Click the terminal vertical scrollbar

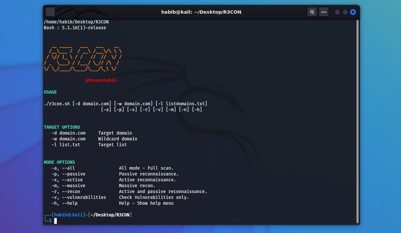358,121
